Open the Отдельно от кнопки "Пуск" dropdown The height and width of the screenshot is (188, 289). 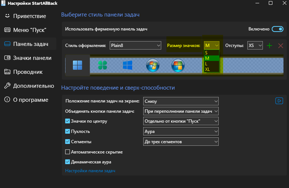[x=181, y=121]
